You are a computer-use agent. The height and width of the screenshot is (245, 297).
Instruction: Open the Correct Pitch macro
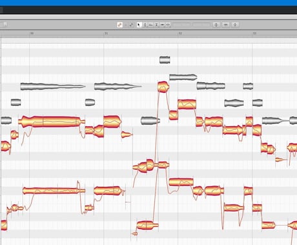(x=216, y=25)
